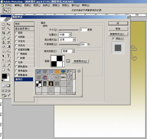Click pattern list scroll down arrow

tap(74, 93)
